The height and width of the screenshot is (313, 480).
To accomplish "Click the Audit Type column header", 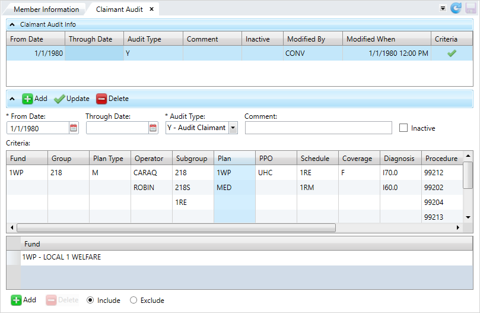I will coord(153,39).
